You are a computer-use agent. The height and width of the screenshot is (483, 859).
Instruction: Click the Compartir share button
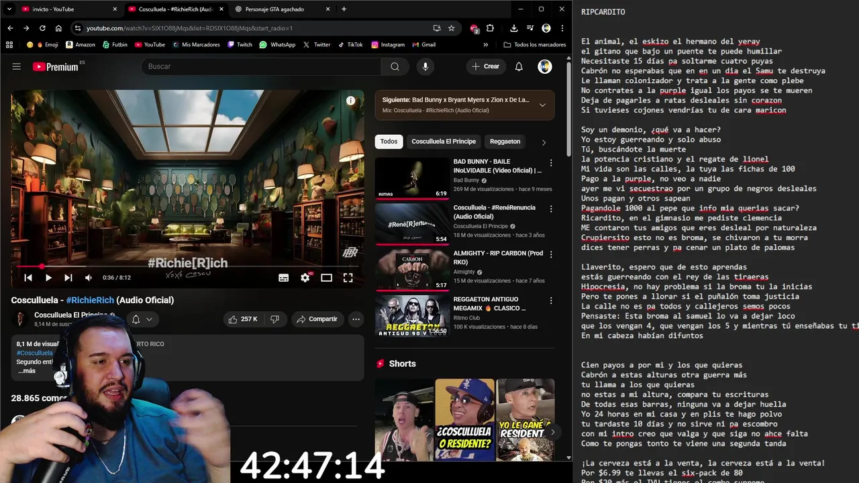pyautogui.click(x=317, y=319)
